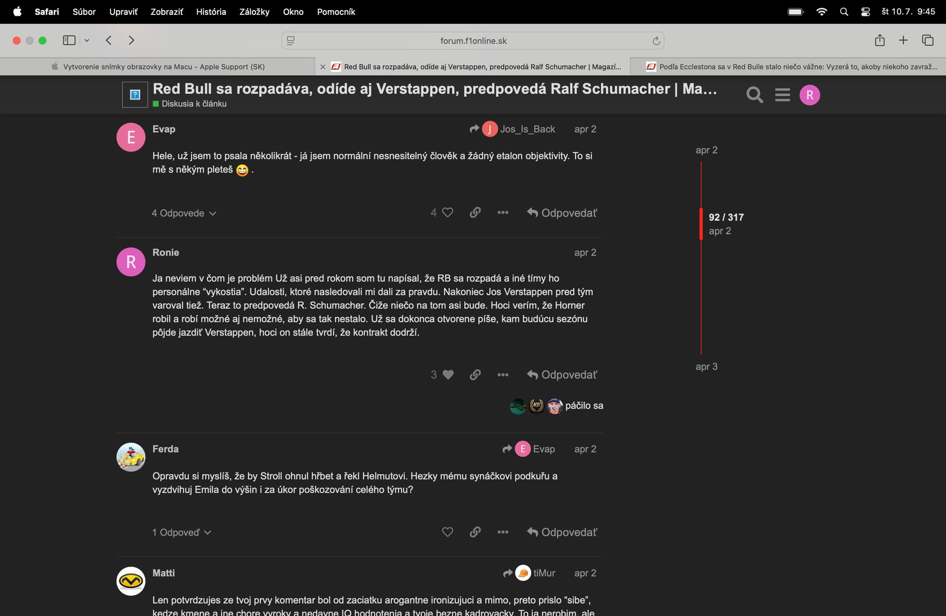Click the forum logo icon beside the title
946x616 pixels.
pos(135,95)
